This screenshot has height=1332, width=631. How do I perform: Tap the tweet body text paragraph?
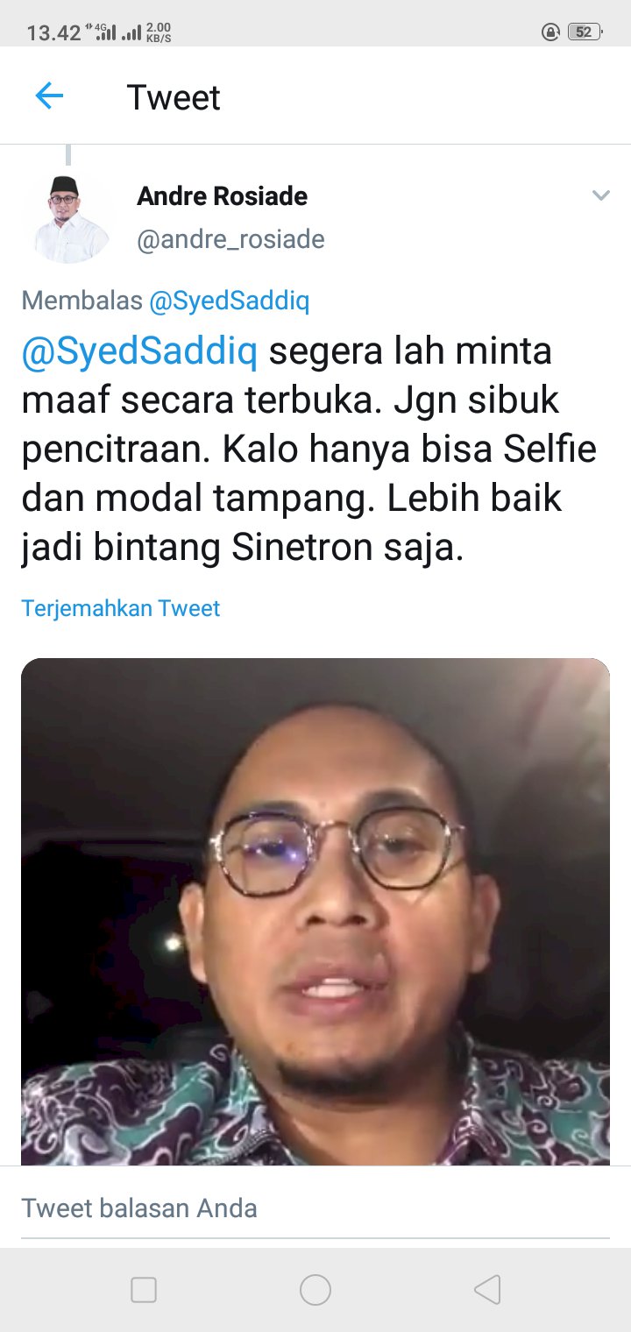pos(309,450)
